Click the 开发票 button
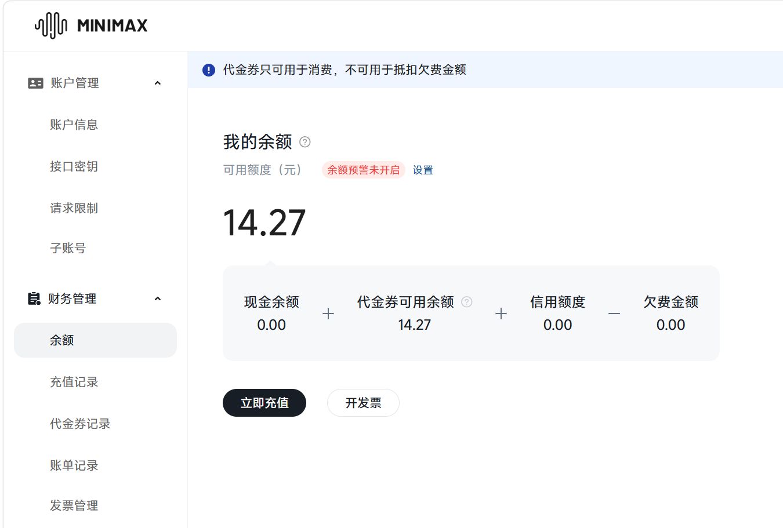Image resolution: width=783 pixels, height=528 pixels. pos(363,403)
